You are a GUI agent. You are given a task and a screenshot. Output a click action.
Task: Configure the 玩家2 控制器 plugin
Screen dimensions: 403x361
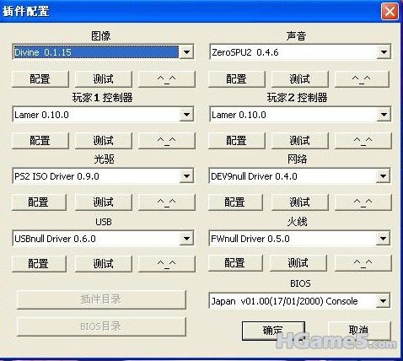click(236, 140)
